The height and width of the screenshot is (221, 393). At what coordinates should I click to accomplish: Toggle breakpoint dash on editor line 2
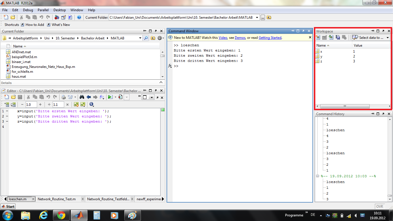click(7, 116)
